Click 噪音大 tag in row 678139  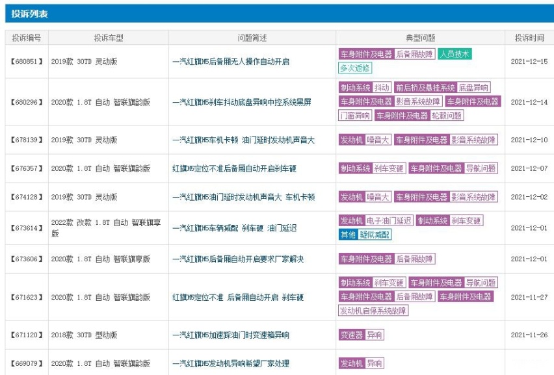pyautogui.click(x=378, y=140)
